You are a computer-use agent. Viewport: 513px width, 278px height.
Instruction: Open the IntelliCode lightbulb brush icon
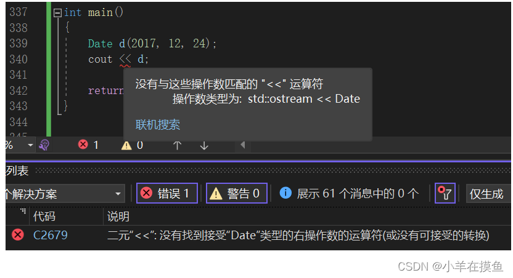[x=44, y=145]
